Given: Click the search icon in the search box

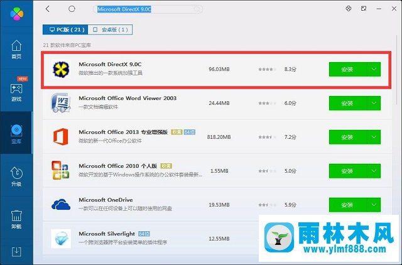Looking at the screenshot, I should (197, 9).
